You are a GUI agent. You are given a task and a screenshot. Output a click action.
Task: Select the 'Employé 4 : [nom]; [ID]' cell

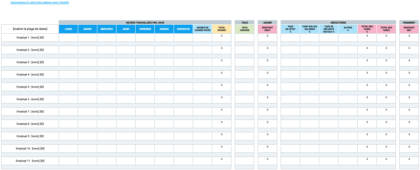pyautogui.click(x=30, y=75)
